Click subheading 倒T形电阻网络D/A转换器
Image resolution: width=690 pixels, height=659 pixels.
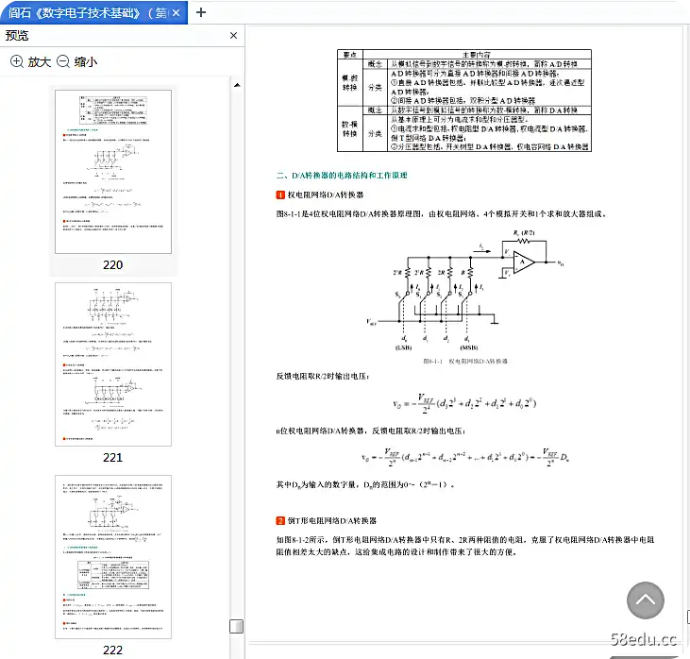click(x=332, y=521)
